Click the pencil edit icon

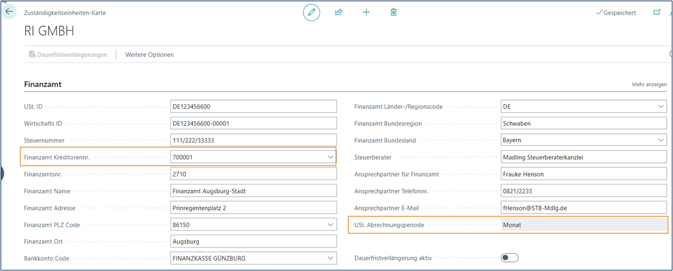point(311,12)
